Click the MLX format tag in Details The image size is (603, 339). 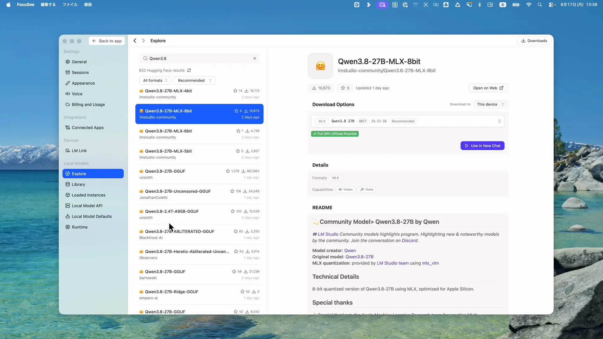click(335, 178)
